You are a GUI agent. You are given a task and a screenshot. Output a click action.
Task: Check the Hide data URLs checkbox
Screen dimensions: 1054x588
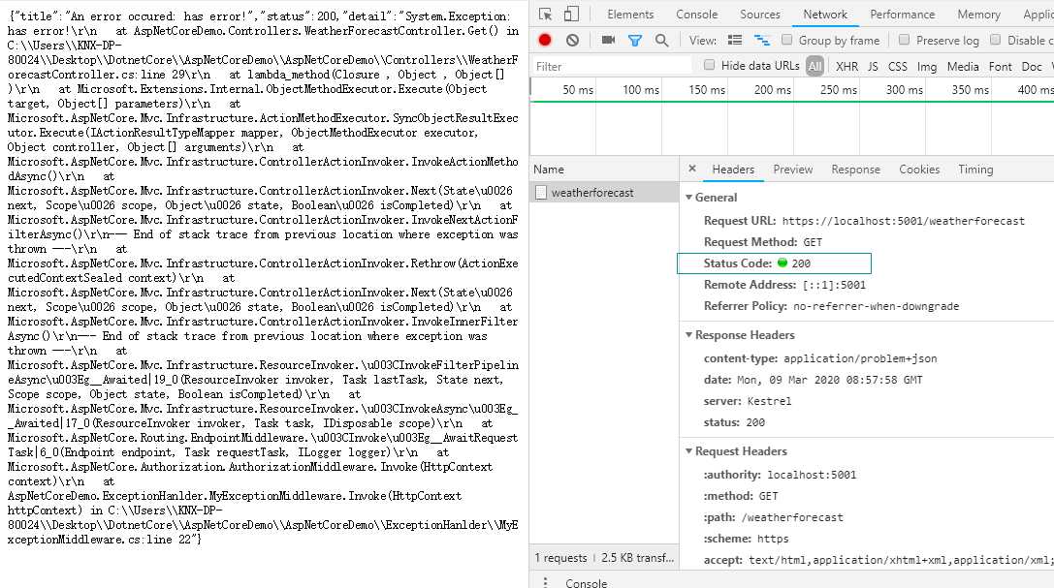tap(709, 65)
